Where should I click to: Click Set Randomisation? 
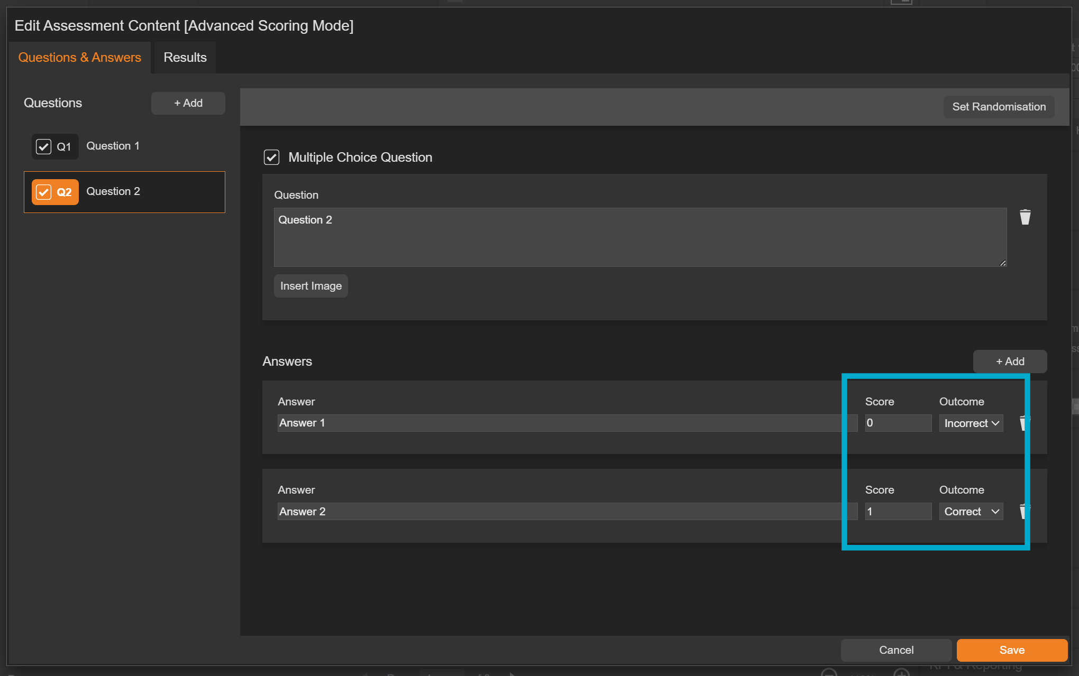[x=999, y=106]
